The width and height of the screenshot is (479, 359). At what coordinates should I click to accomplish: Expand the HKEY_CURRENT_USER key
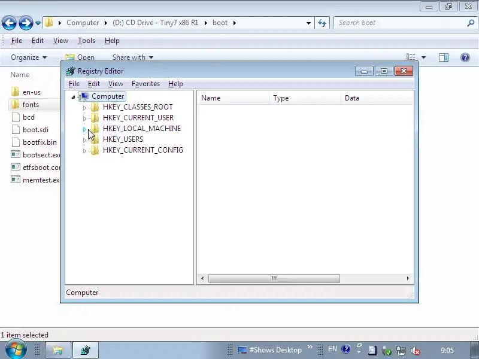point(84,118)
